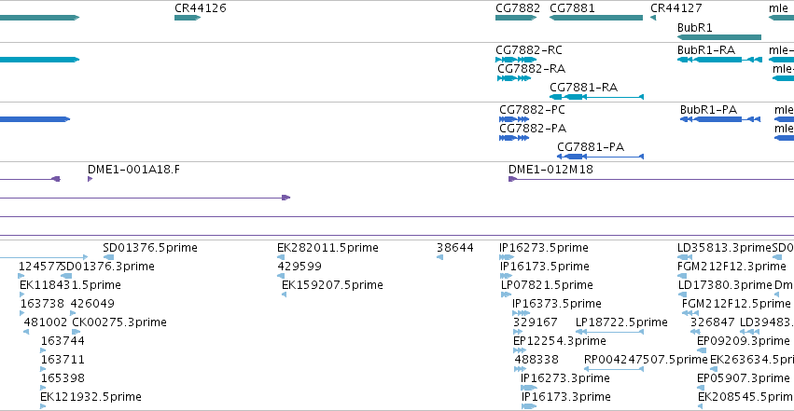The height and width of the screenshot is (411, 794).
Task: Click the CG7881-RA transcript
Action: (596, 97)
